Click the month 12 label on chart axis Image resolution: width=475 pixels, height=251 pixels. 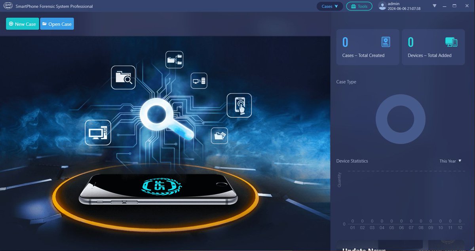coord(460,228)
